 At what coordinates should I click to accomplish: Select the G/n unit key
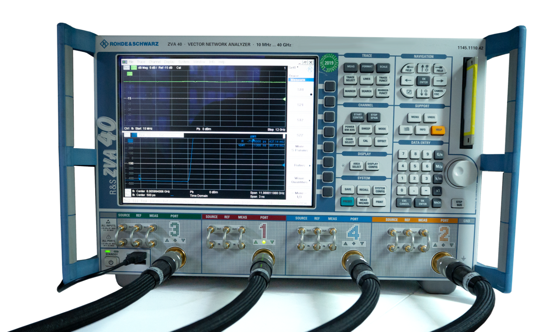pyautogui.click(x=439, y=154)
